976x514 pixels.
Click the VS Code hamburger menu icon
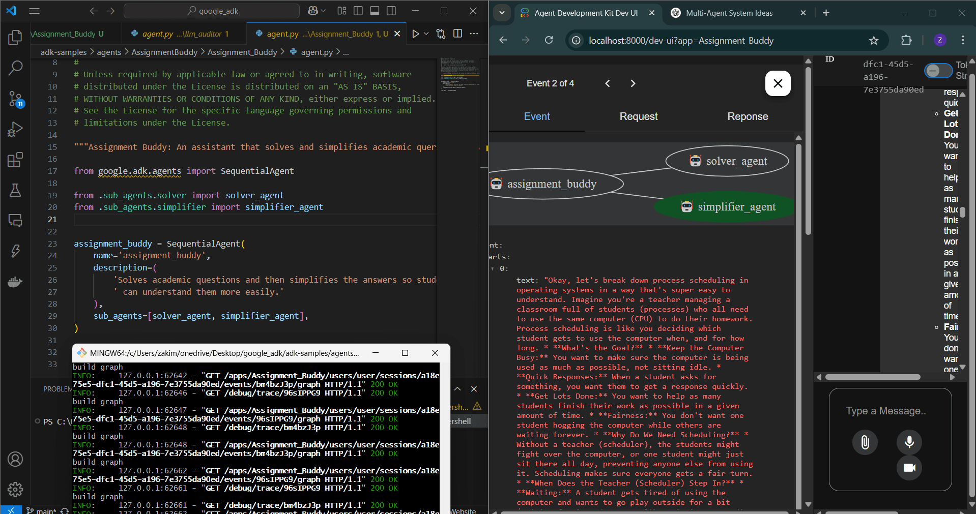click(34, 11)
